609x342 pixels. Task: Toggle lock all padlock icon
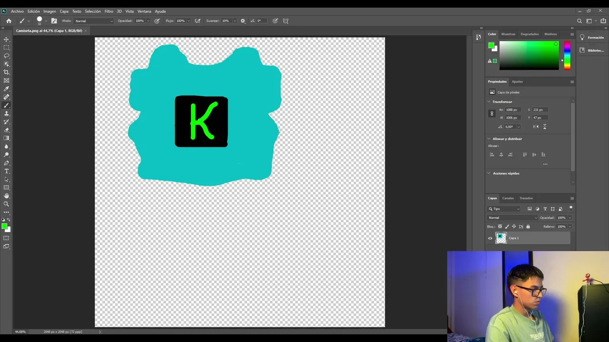click(x=528, y=227)
